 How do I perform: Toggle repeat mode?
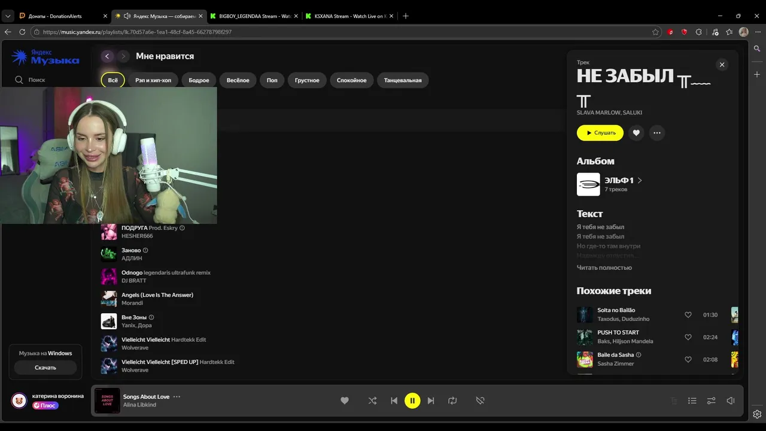[452, 400]
